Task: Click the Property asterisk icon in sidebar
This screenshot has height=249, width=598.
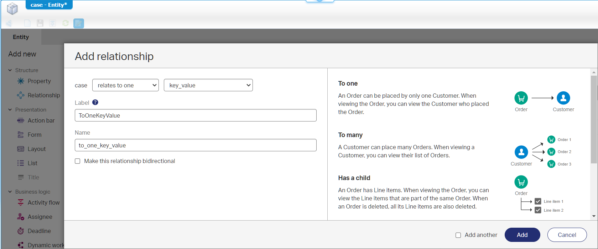Action: (x=21, y=81)
